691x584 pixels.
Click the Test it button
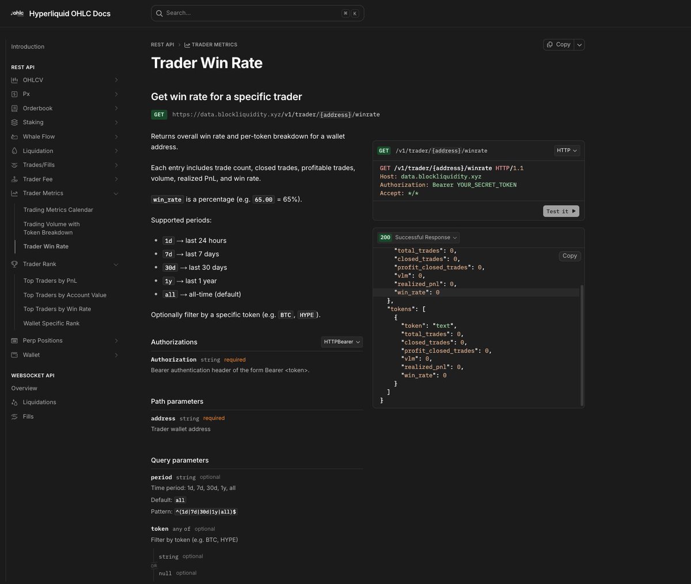(x=561, y=211)
